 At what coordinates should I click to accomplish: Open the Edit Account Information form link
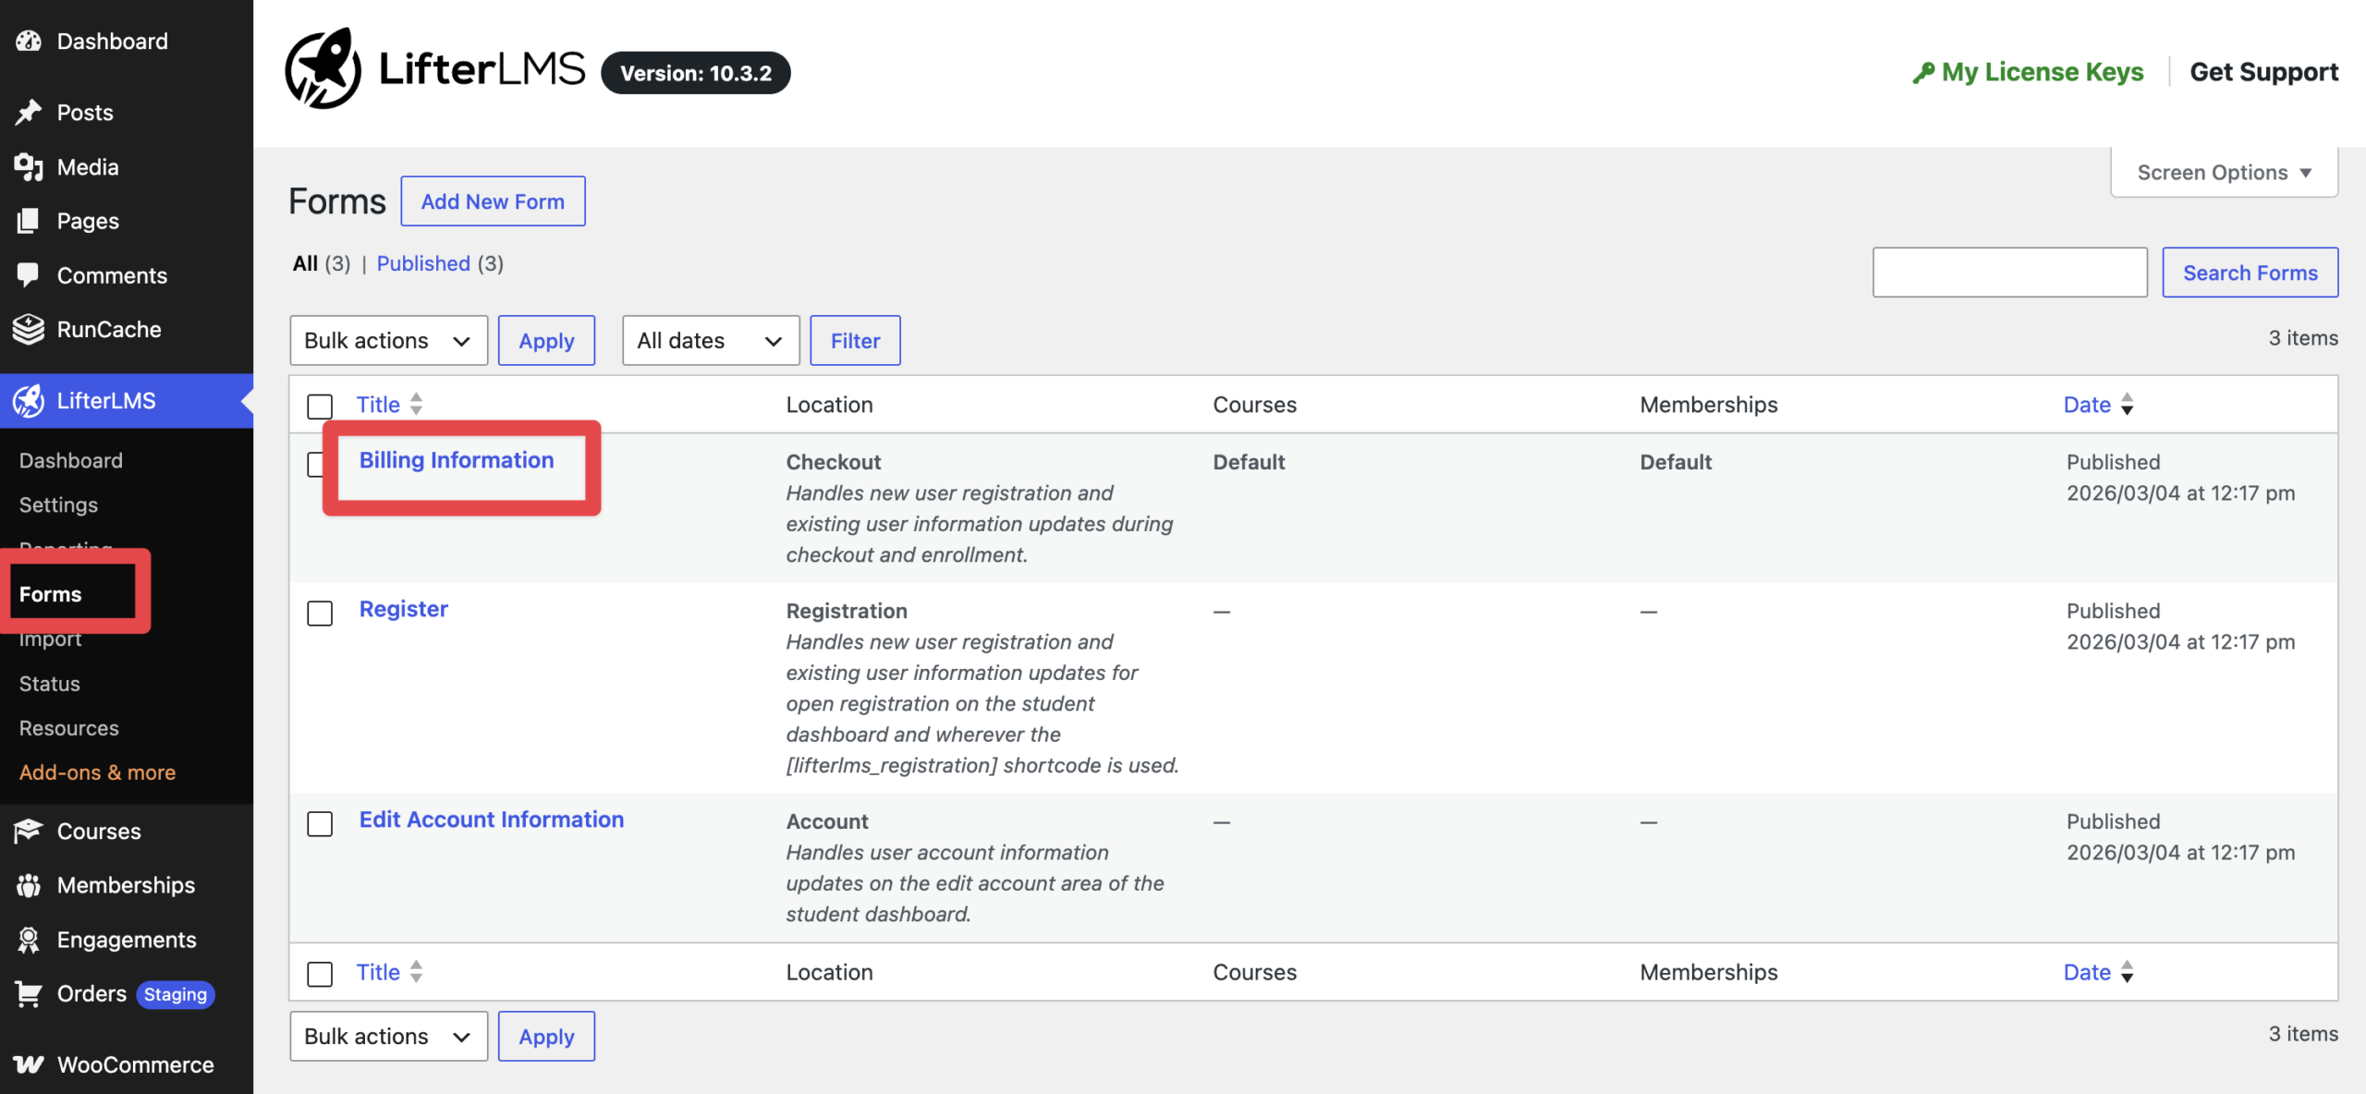tap(492, 819)
